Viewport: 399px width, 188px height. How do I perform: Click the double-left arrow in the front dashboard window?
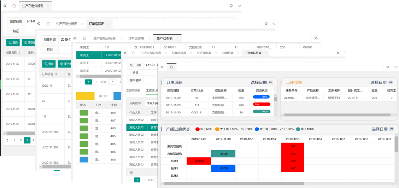pos(162,67)
